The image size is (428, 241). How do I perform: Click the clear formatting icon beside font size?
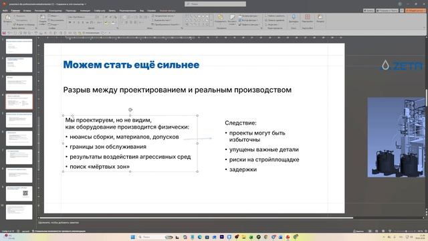pyautogui.click(x=115, y=17)
